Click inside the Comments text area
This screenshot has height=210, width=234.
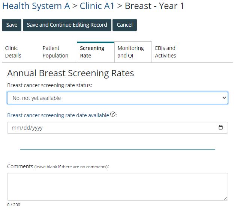tap(117, 186)
